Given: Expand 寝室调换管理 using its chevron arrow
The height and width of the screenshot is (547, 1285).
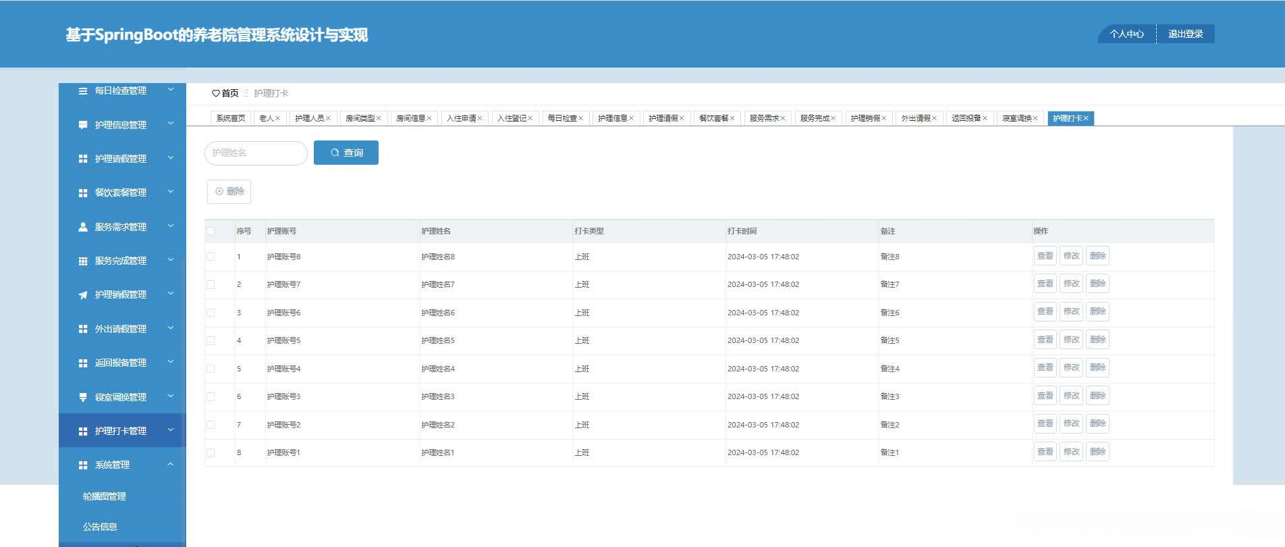Looking at the screenshot, I should point(171,396).
